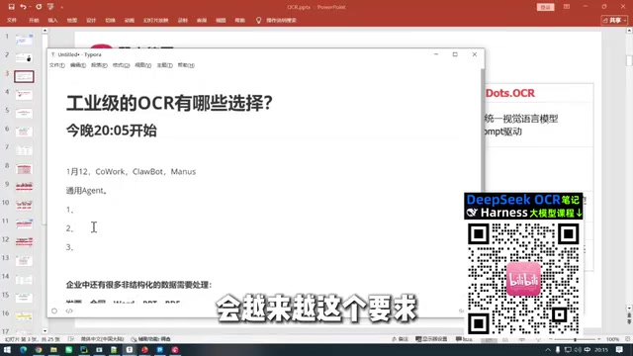Click spell check icon in status bar
Screen dimensions: 633x356
click(71, 339)
